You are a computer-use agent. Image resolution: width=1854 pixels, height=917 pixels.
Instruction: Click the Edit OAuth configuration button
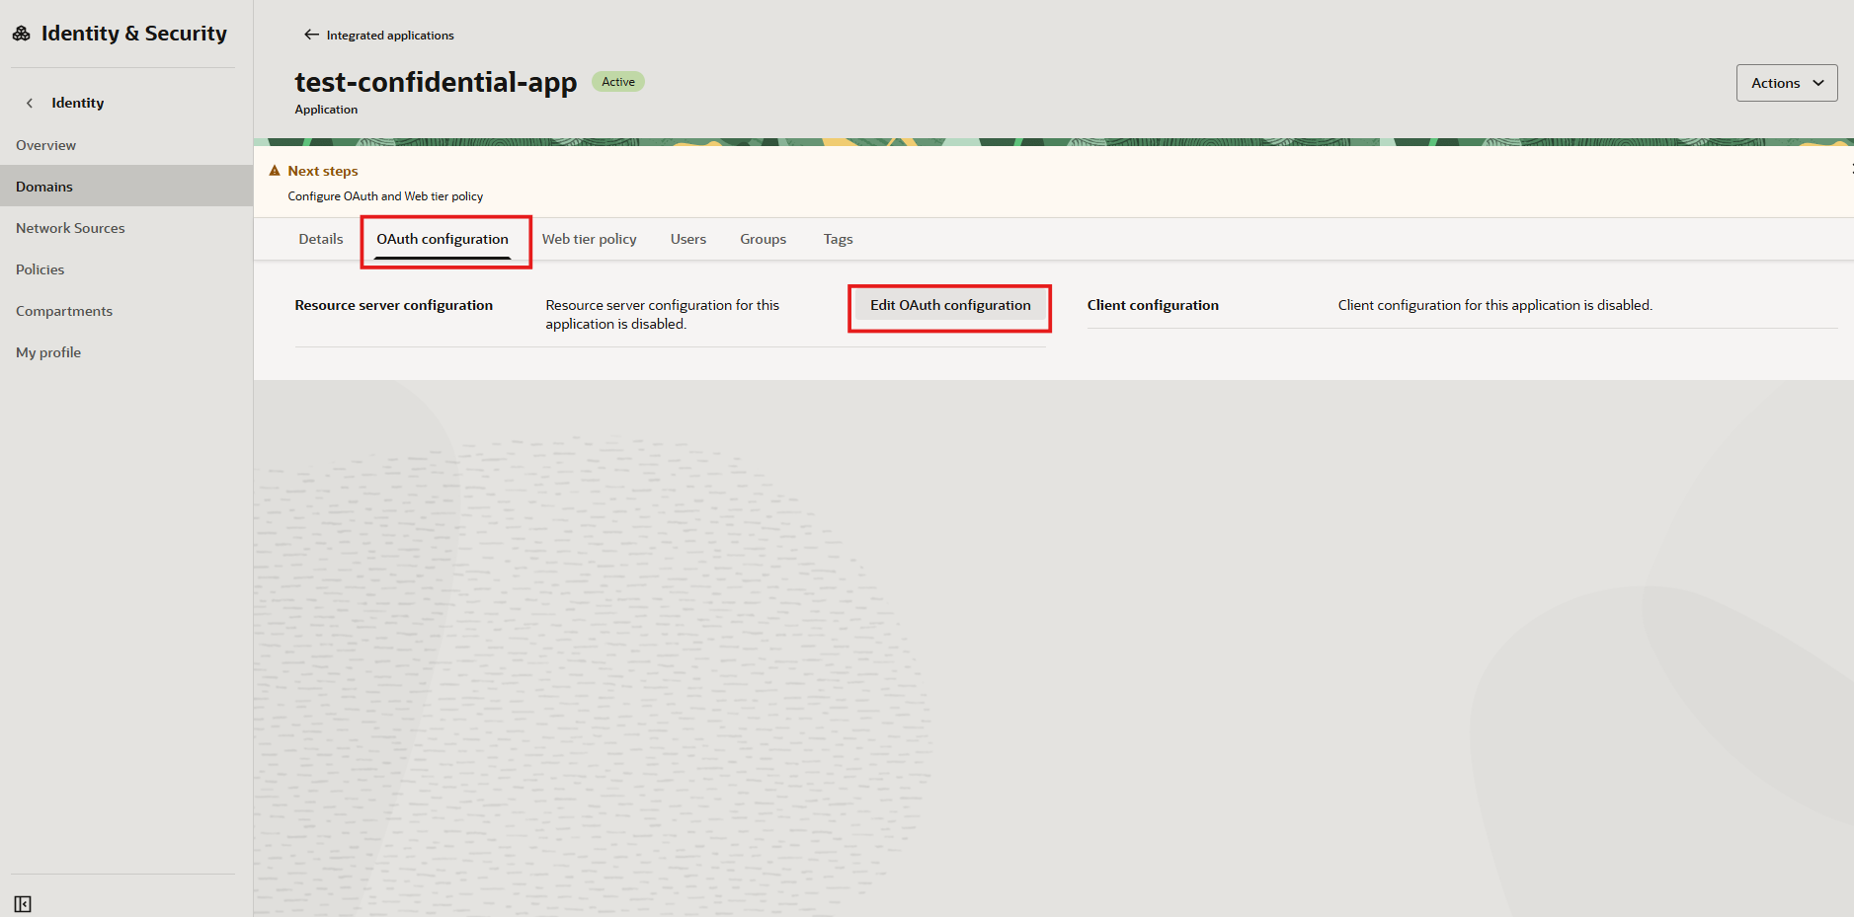tap(950, 305)
